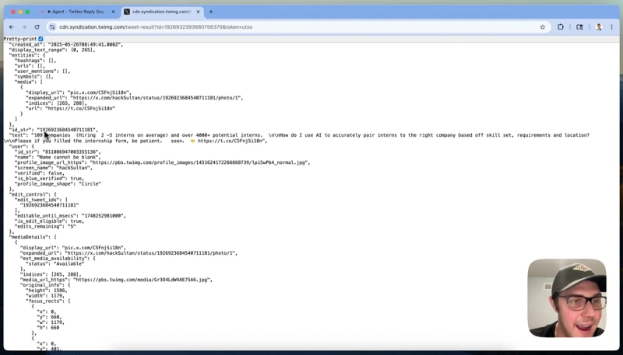Click the "original_info" key line

(45, 285)
